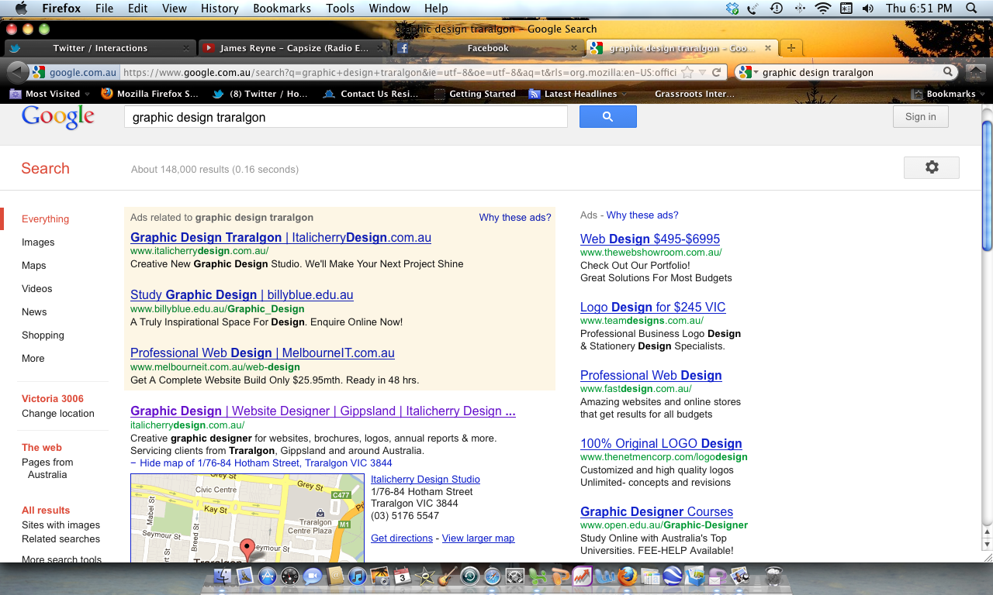Switch to the Facebook tab

coord(488,48)
